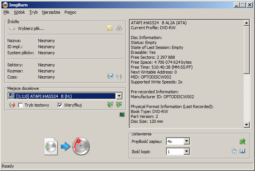The width and height of the screenshot is (255, 171).
Task: Click the 'MID: OPTODISCW002' line
Action: (151, 77)
